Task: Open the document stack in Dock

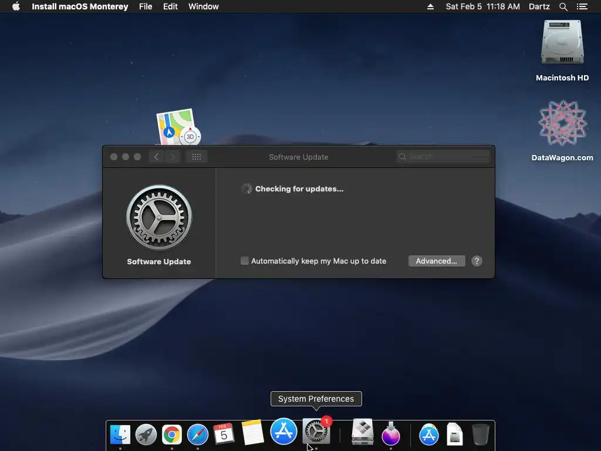Action: [455, 434]
